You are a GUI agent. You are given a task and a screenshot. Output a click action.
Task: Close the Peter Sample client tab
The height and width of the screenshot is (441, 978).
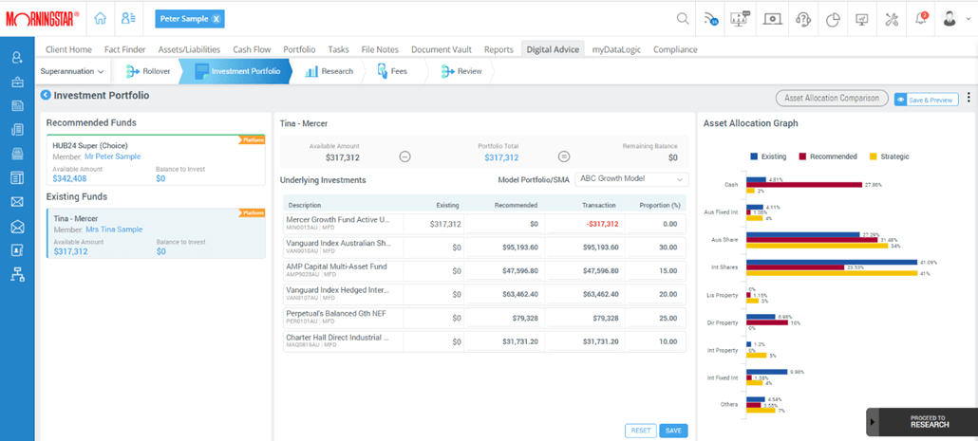[216, 19]
